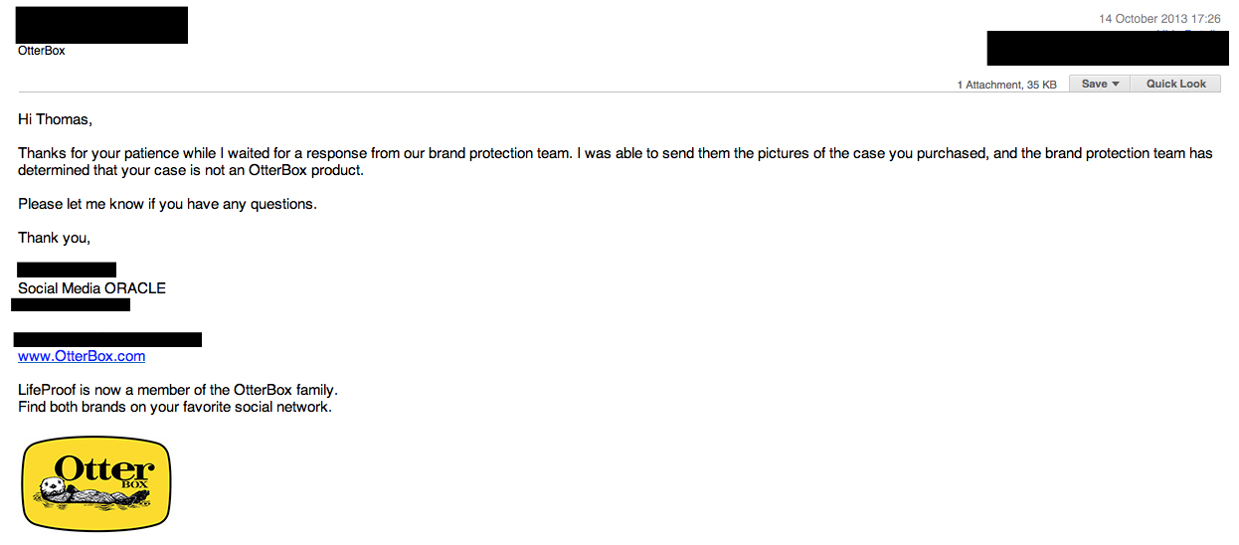Select the '1 Attachment, 35 KB' label
Image resolution: width=1239 pixels, height=545 pixels.
click(x=1006, y=85)
